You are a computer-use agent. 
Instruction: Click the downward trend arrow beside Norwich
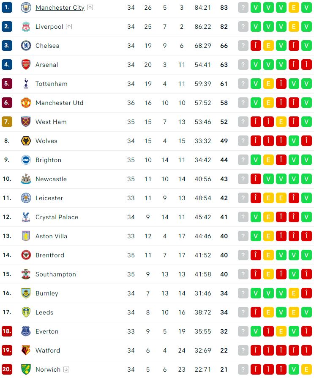coord(66,369)
